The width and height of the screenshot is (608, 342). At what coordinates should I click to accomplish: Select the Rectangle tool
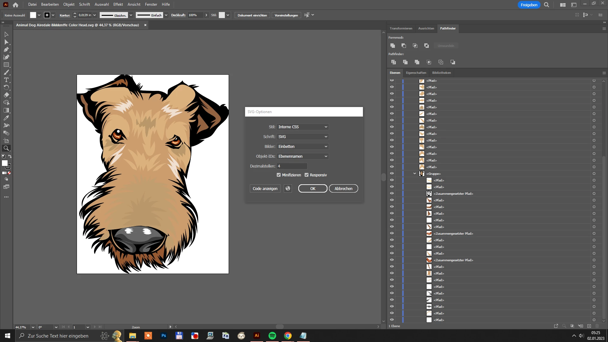click(x=6, y=65)
